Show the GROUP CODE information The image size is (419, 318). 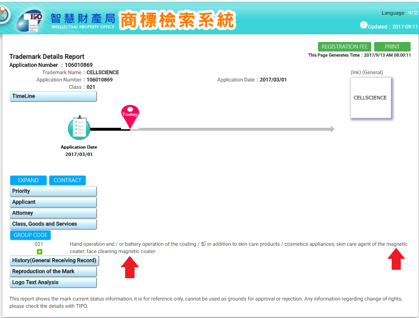pyautogui.click(x=31, y=235)
